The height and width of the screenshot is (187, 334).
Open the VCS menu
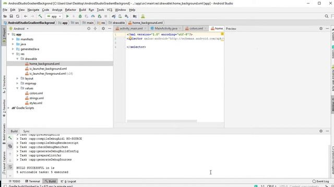pyautogui.click(x=110, y=10)
